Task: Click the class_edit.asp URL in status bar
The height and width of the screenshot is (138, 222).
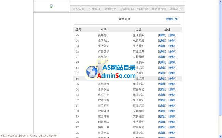Action: tap(29, 136)
